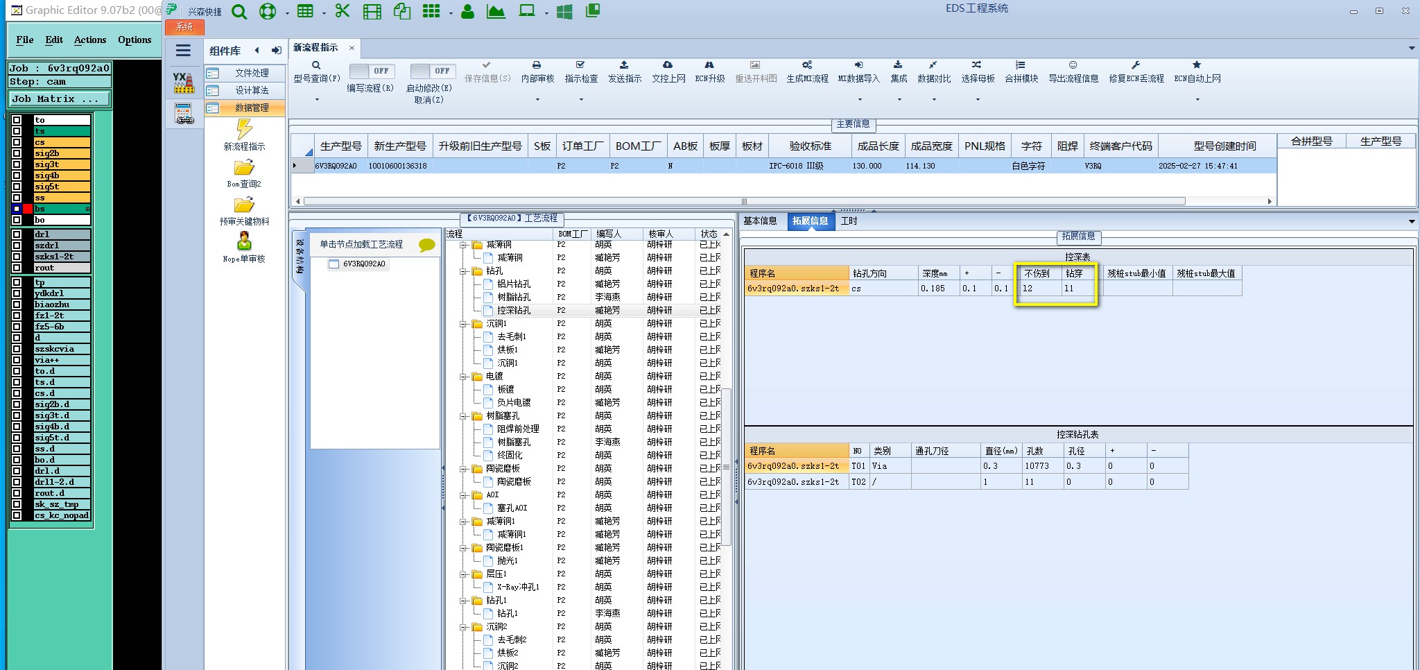Close the 新流程指示 tab
Screen dimensions: 1420x670
(352, 48)
